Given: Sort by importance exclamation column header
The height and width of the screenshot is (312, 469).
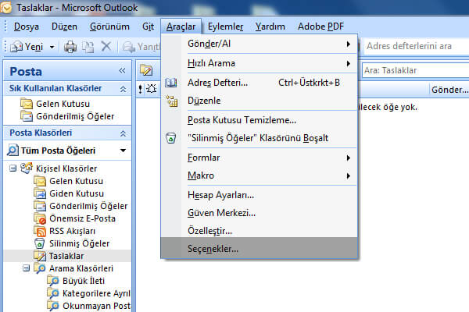Looking at the screenshot, I should pos(140,89).
